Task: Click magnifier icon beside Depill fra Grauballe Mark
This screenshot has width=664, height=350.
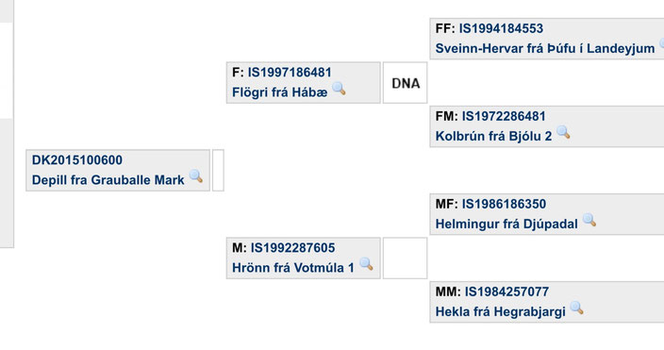Action: [196, 176]
